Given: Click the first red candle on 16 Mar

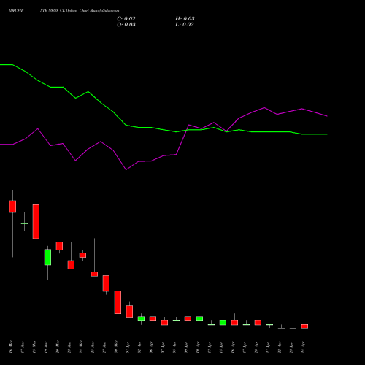Looking at the screenshot, I should click(x=12, y=207).
